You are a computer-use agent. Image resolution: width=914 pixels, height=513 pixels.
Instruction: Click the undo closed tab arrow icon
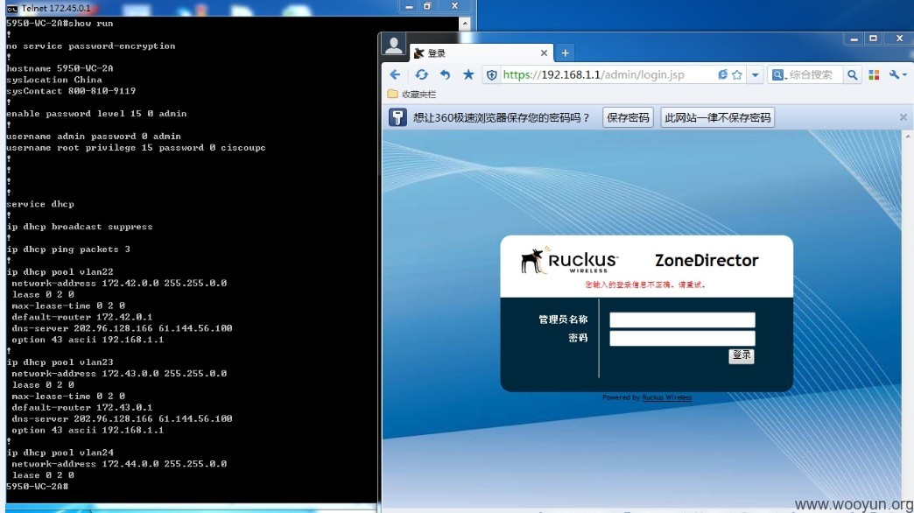point(446,74)
